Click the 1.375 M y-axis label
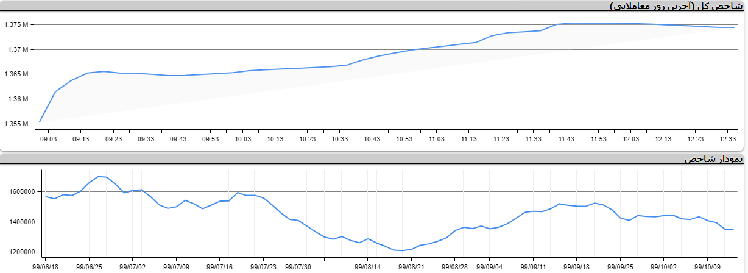 (x=16, y=25)
